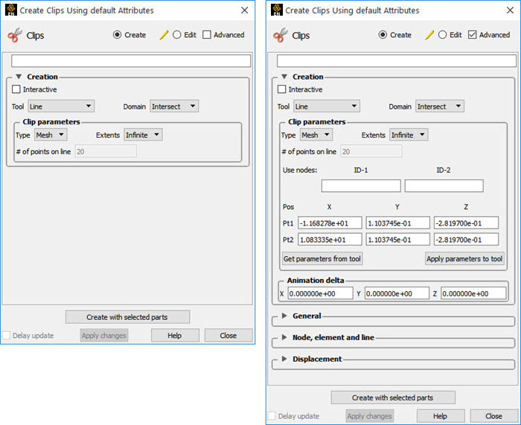Collapse the Creation section in right dialog
This screenshot has height=425, width=521.
click(x=284, y=77)
